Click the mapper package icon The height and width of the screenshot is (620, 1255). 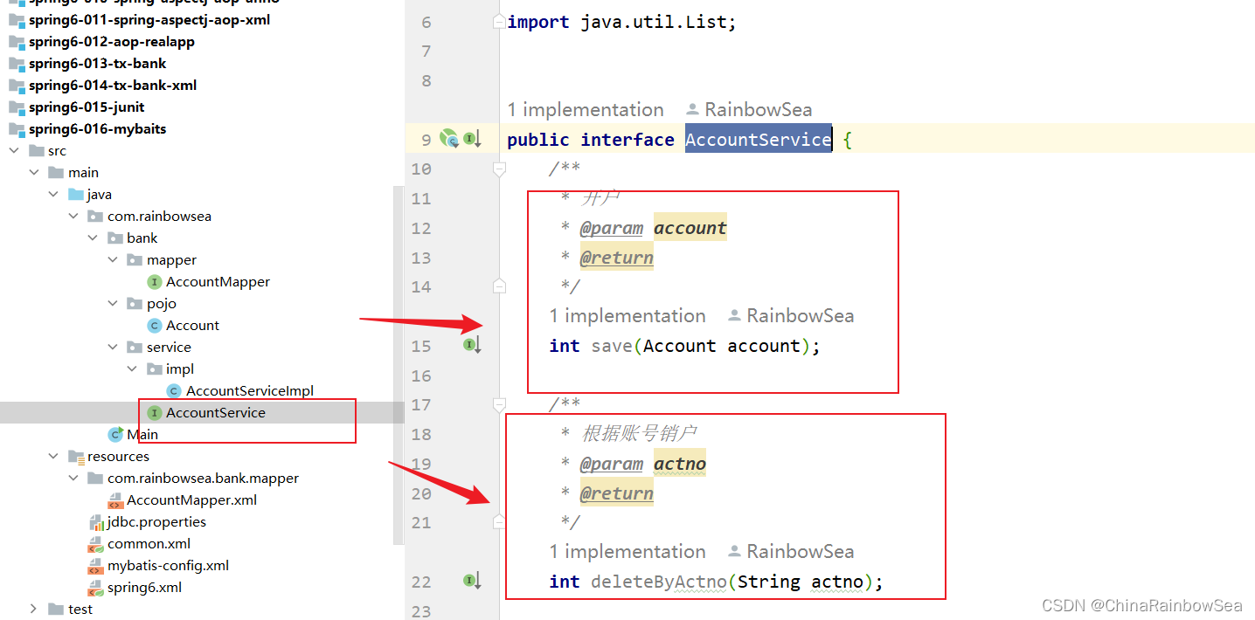[x=135, y=260]
